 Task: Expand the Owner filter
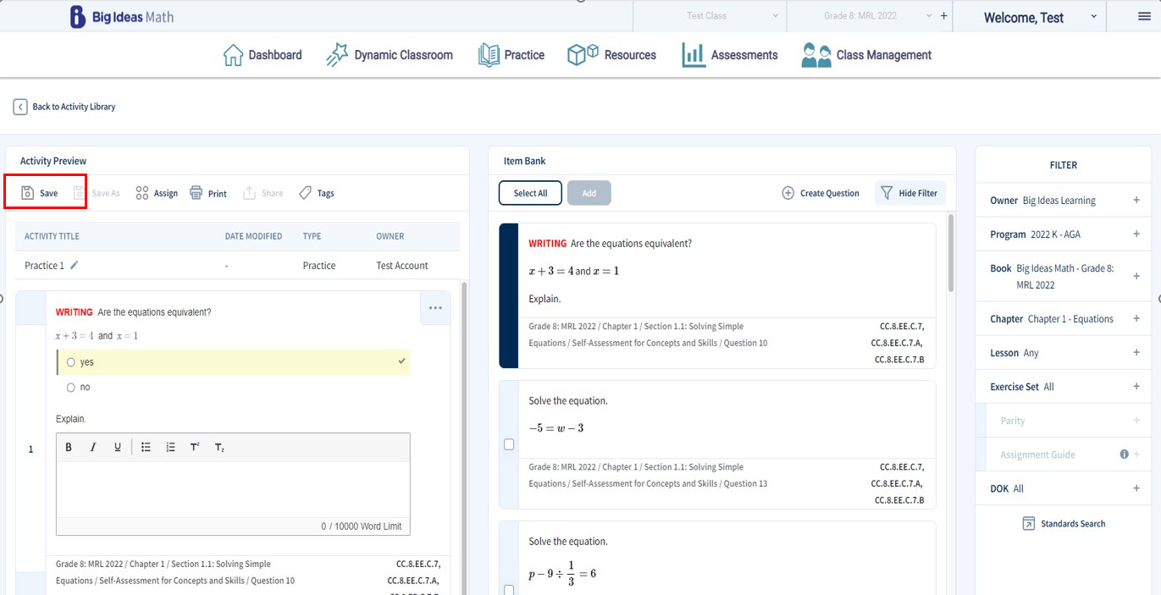pos(1136,201)
